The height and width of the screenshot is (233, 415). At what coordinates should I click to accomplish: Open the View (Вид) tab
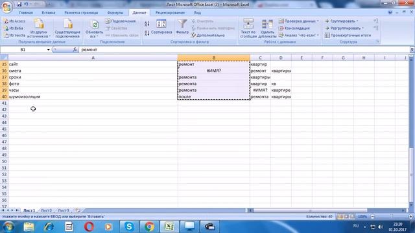click(197, 13)
